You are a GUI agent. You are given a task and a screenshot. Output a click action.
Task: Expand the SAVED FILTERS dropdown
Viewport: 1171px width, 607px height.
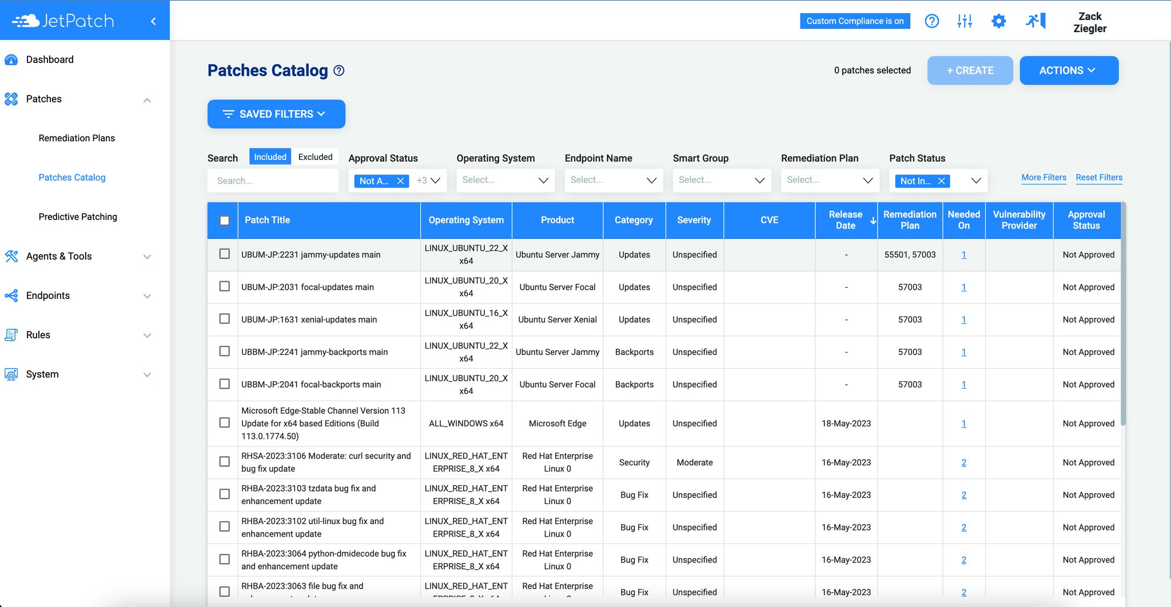click(276, 114)
